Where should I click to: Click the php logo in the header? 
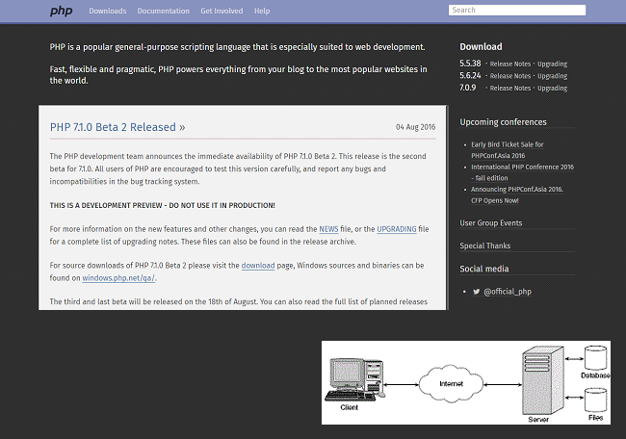coord(61,11)
